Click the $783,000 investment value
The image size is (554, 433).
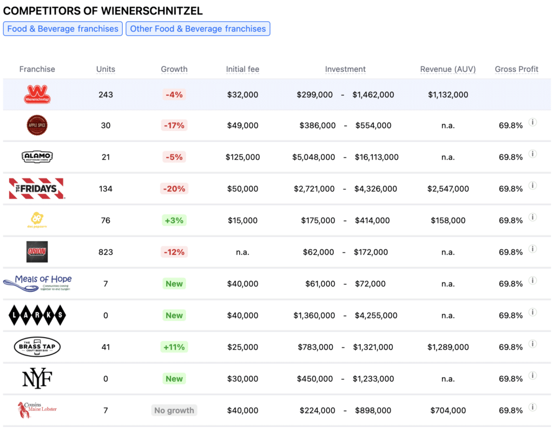315,347
